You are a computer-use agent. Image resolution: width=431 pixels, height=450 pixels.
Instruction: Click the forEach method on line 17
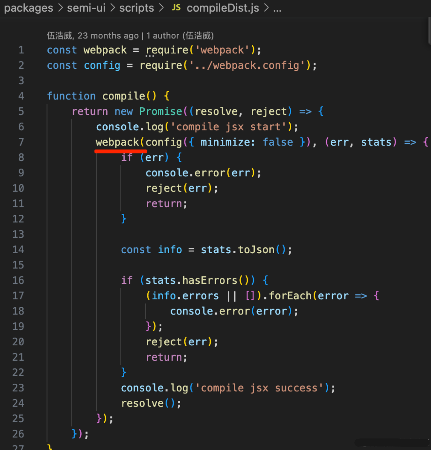point(290,296)
